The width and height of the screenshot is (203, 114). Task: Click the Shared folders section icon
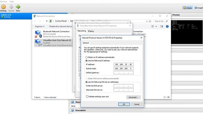click(x=73, y=102)
